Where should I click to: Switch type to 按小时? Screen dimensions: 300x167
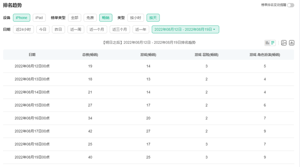[x=136, y=18]
